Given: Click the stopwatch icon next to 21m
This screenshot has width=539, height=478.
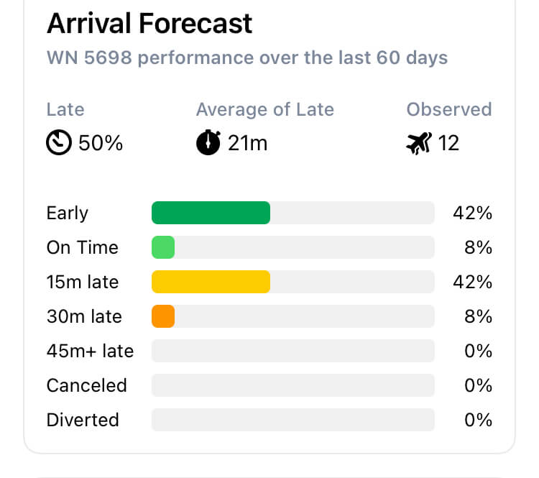Looking at the screenshot, I should pyautogui.click(x=208, y=142).
